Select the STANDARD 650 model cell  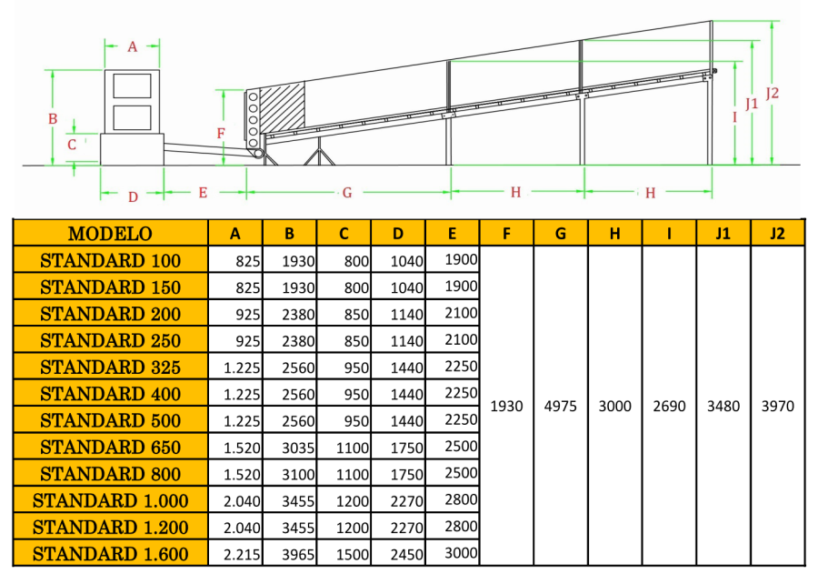click(x=110, y=448)
